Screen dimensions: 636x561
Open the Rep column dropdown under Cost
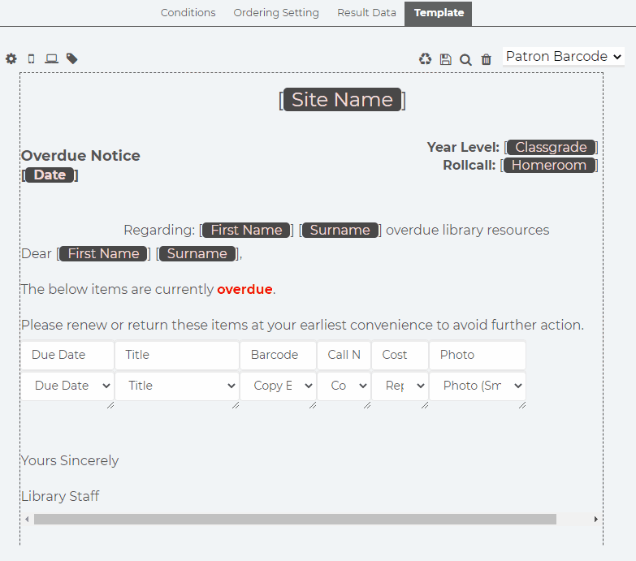(x=400, y=386)
